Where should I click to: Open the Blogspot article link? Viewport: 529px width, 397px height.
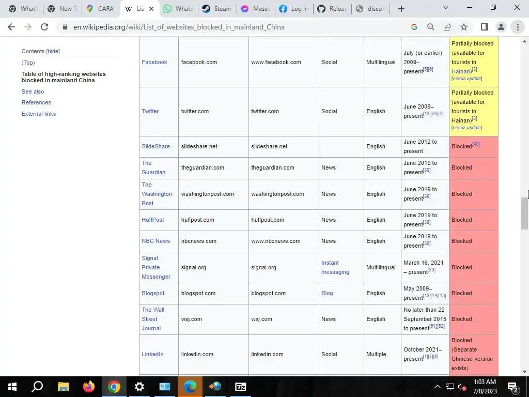click(x=153, y=294)
